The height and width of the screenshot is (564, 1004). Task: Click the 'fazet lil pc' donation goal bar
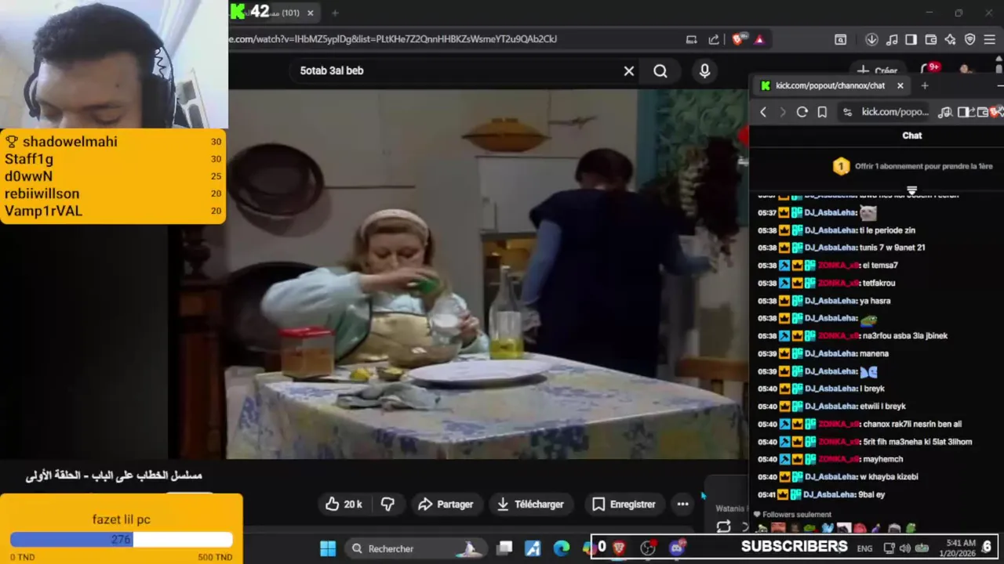122,539
